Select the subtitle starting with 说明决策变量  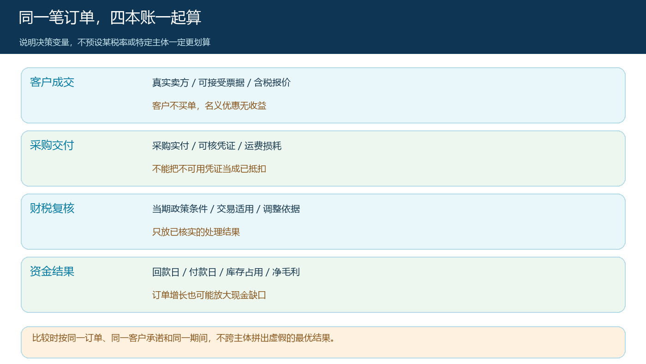point(115,42)
